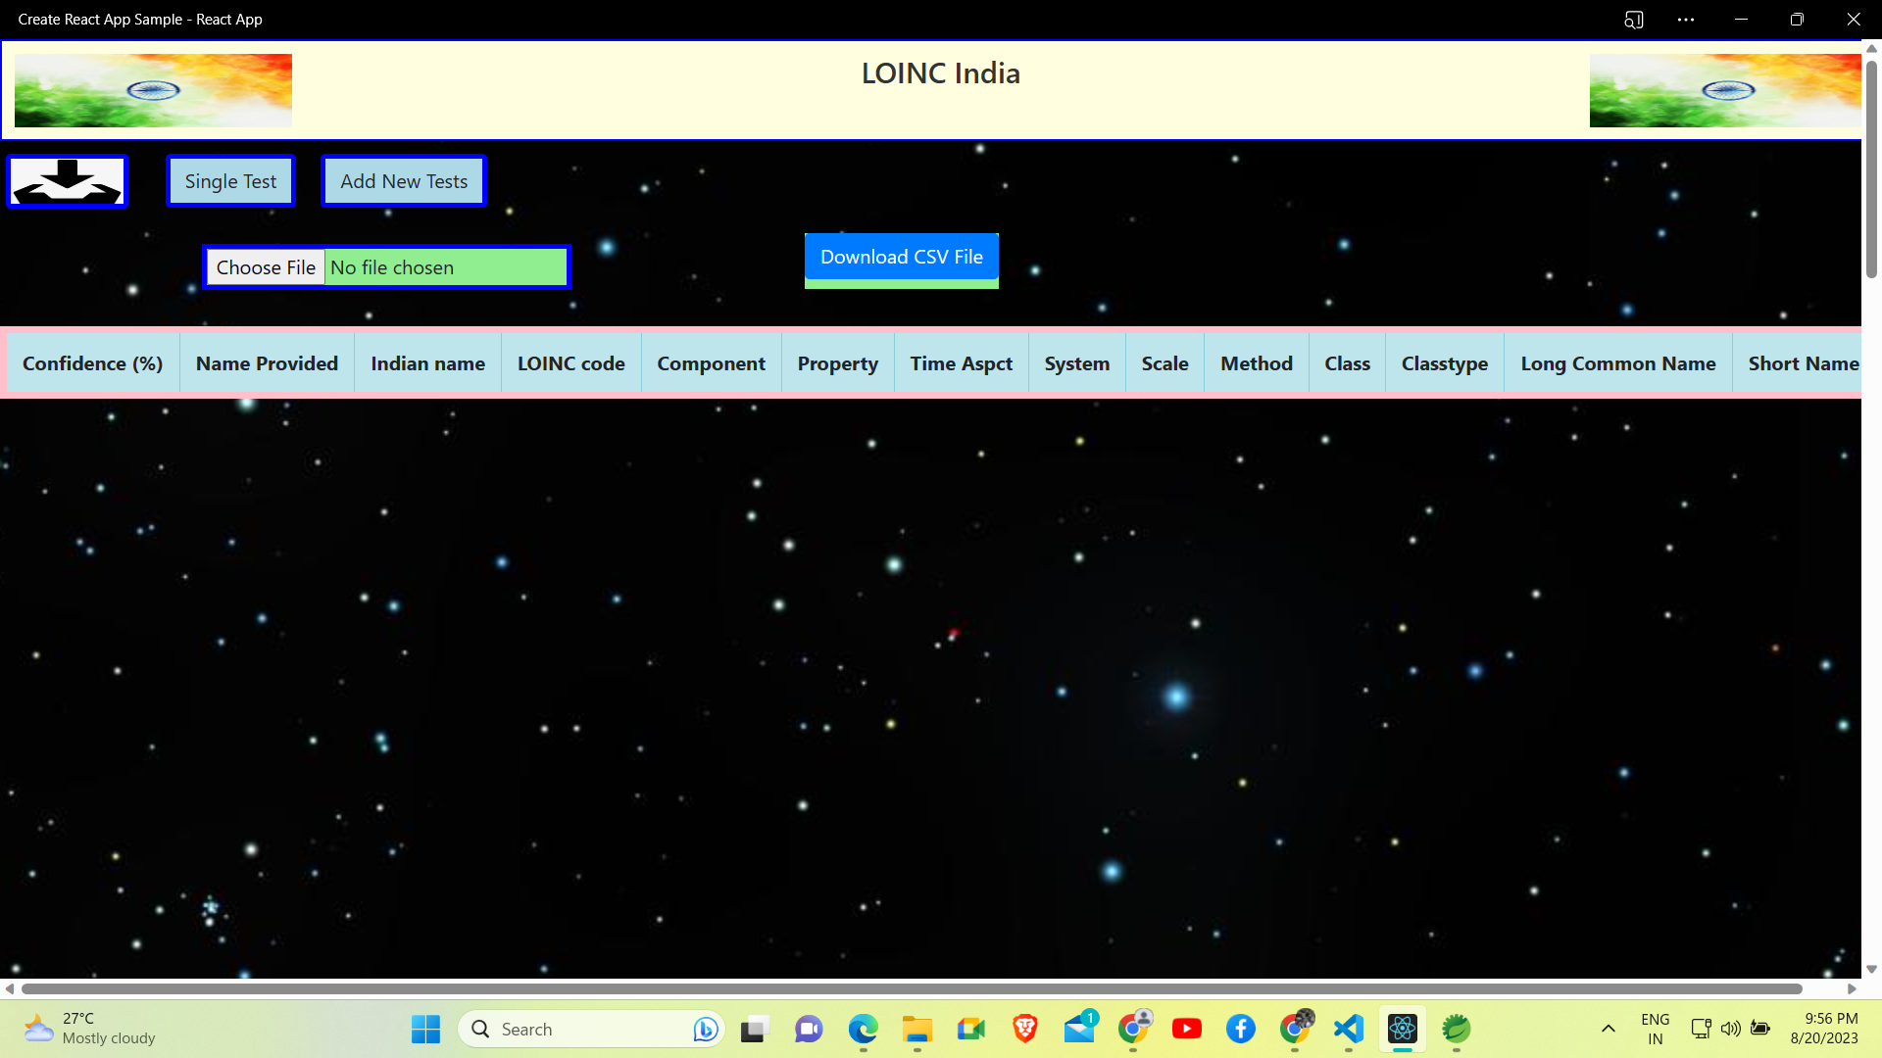Open the React app taskbar icon
This screenshot has width=1882, height=1058.
click(1403, 1029)
